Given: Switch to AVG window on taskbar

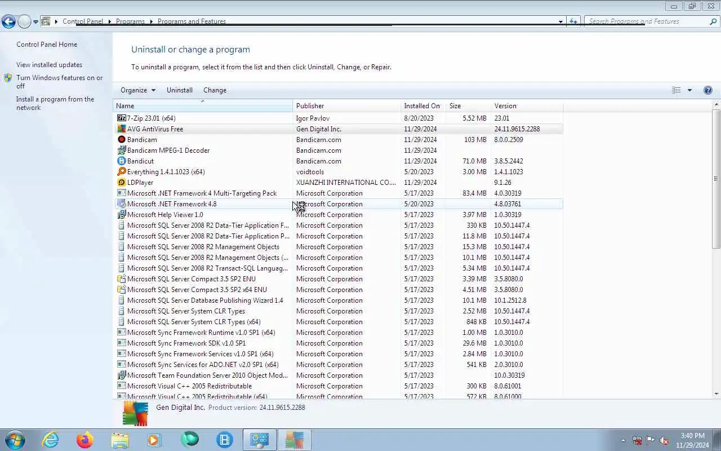Looking at the screenshot, I should point(294,440).
